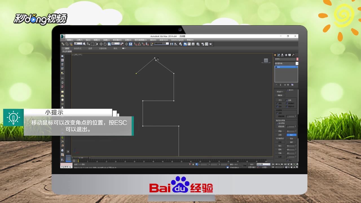The width and height of the screenshot is (361, 203).
Task: Click the Line001 object name field
Action: click(285, 59)
